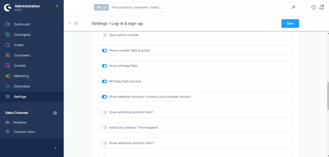Click the Save button

click(x=290, y=23)
